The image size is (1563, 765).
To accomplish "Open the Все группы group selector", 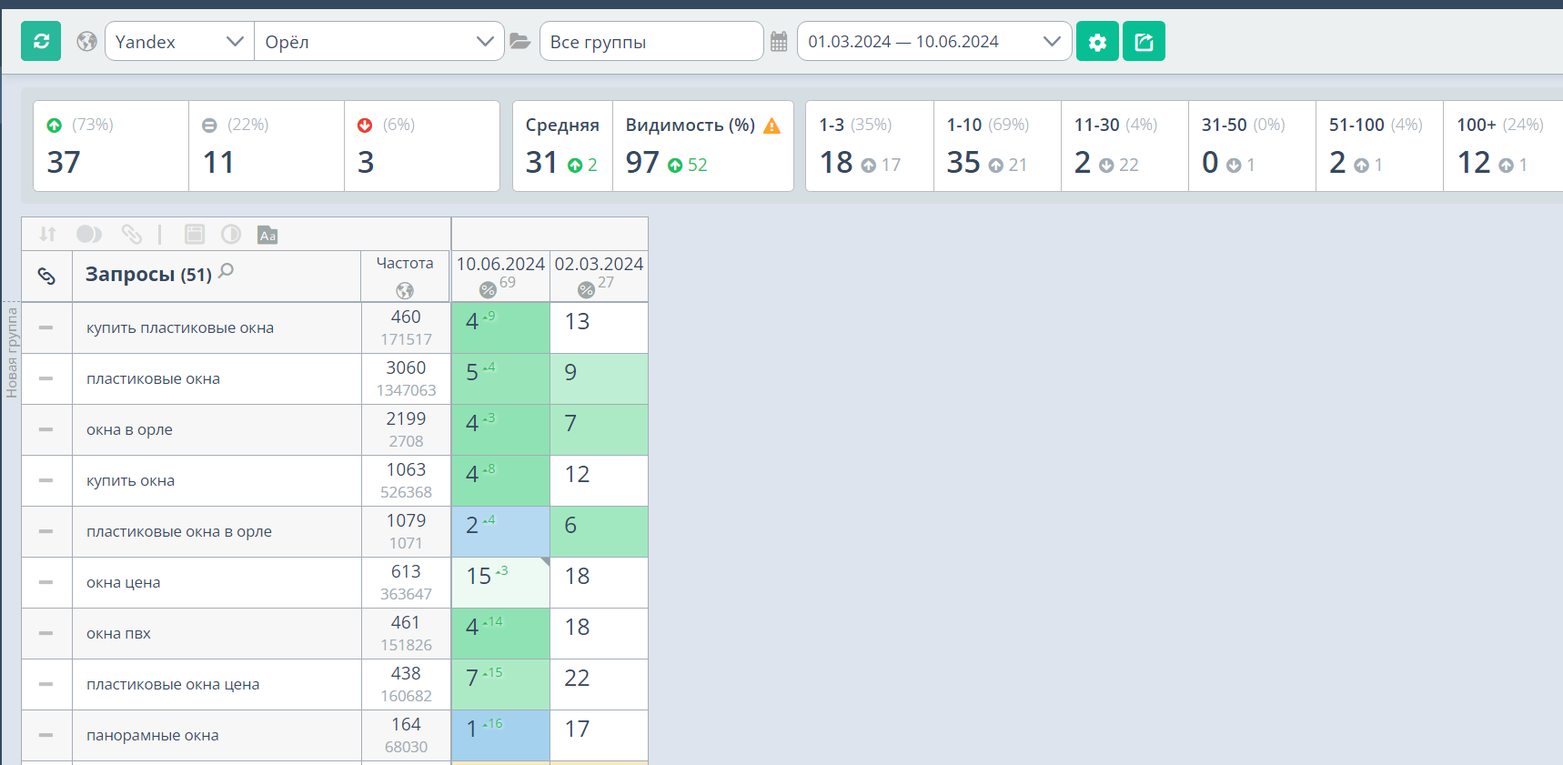I will click(x=651, y=41).
